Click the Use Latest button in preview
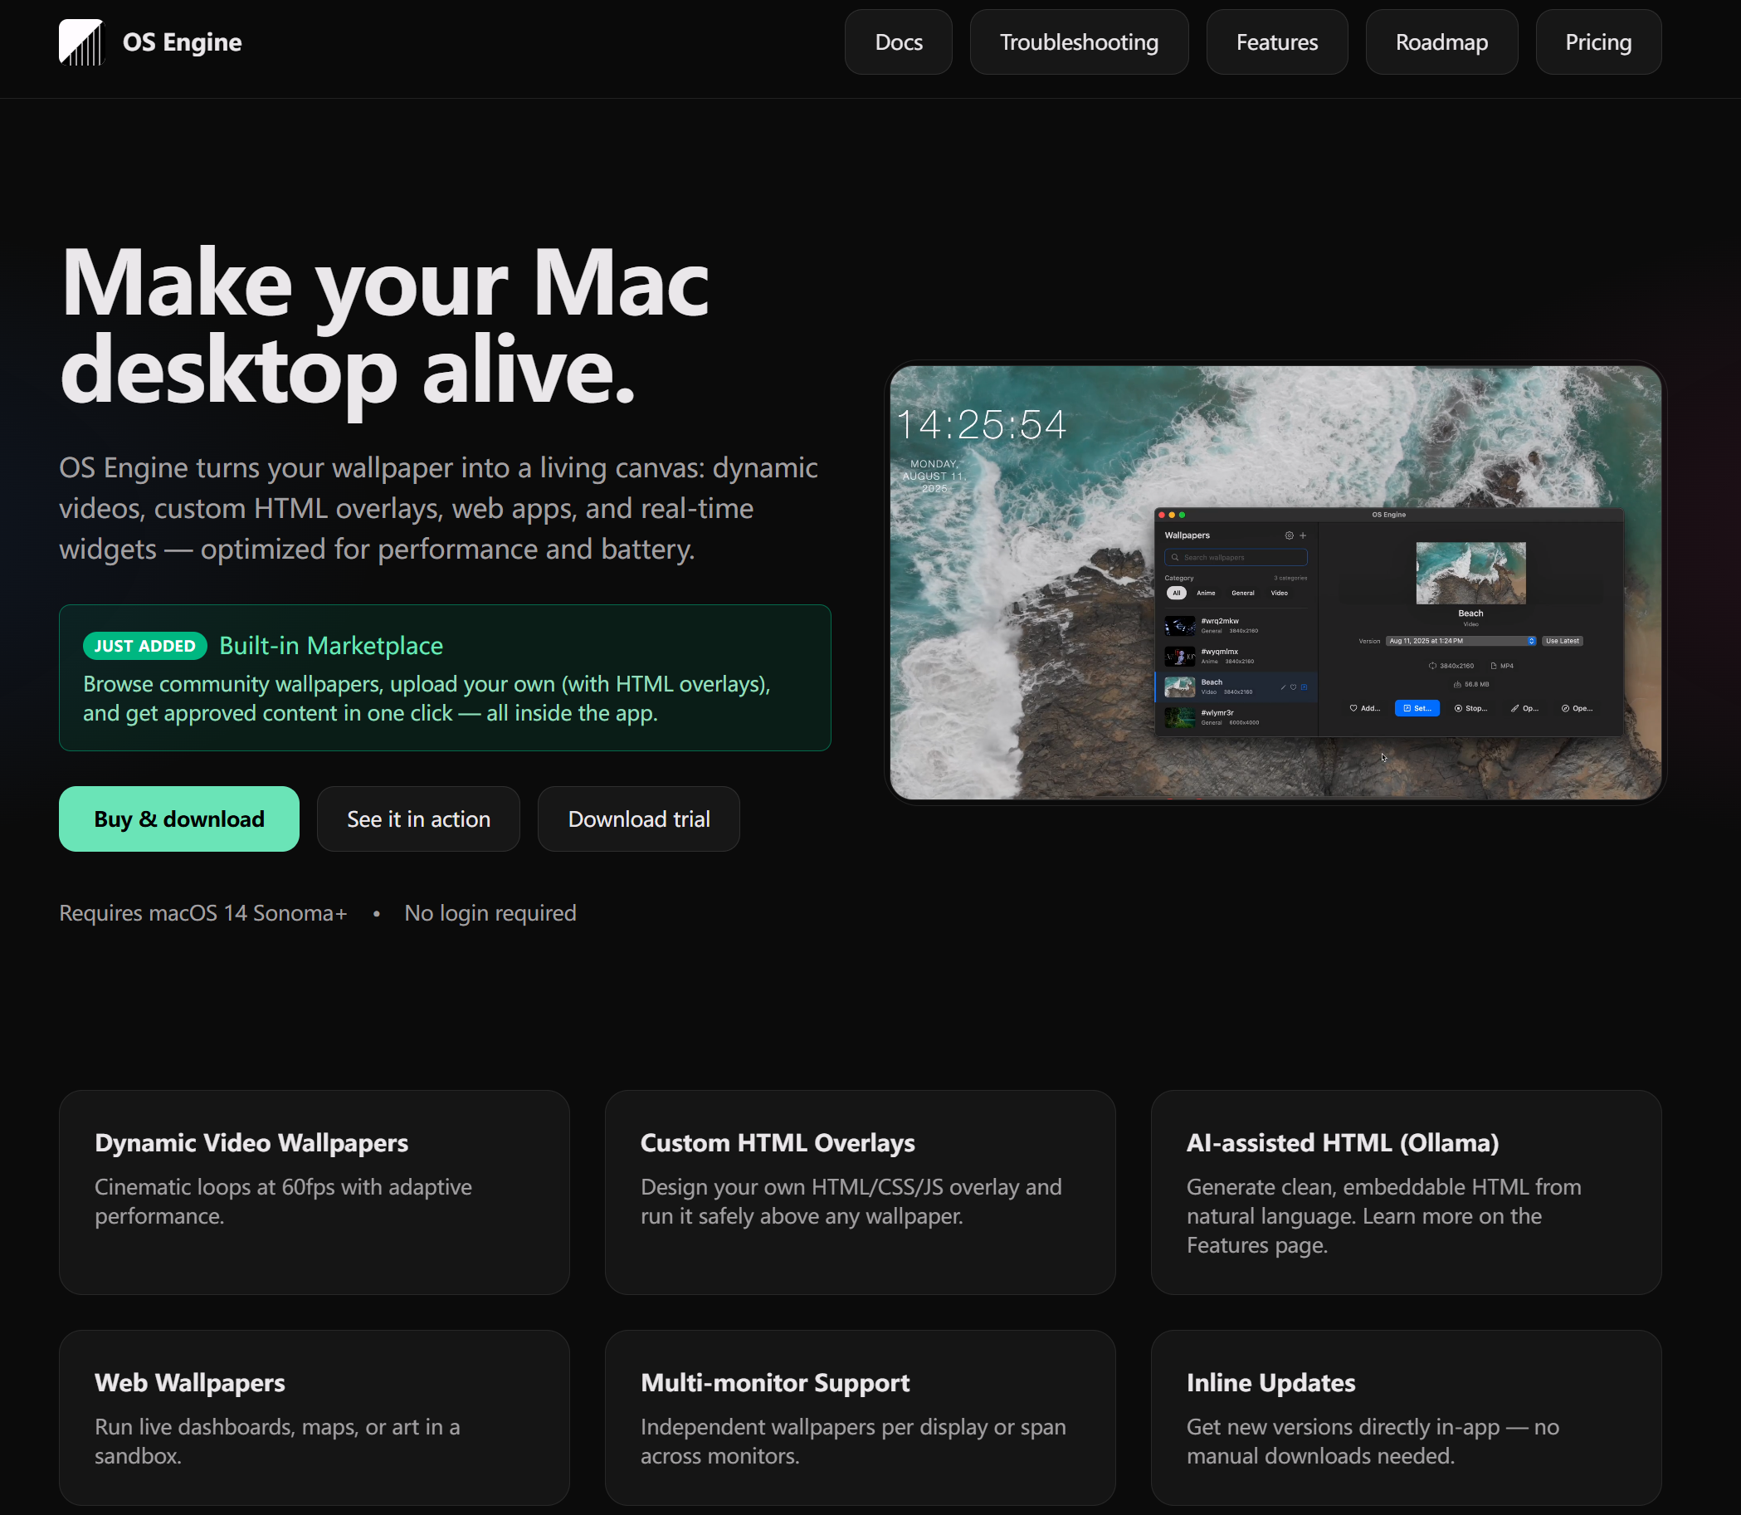This screenshot has width=1741, height=1515. click(1563, 641)
